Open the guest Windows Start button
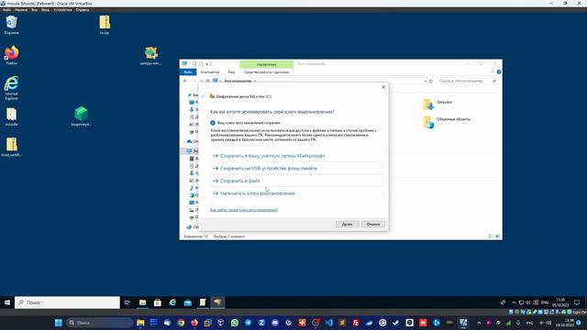 7,302
